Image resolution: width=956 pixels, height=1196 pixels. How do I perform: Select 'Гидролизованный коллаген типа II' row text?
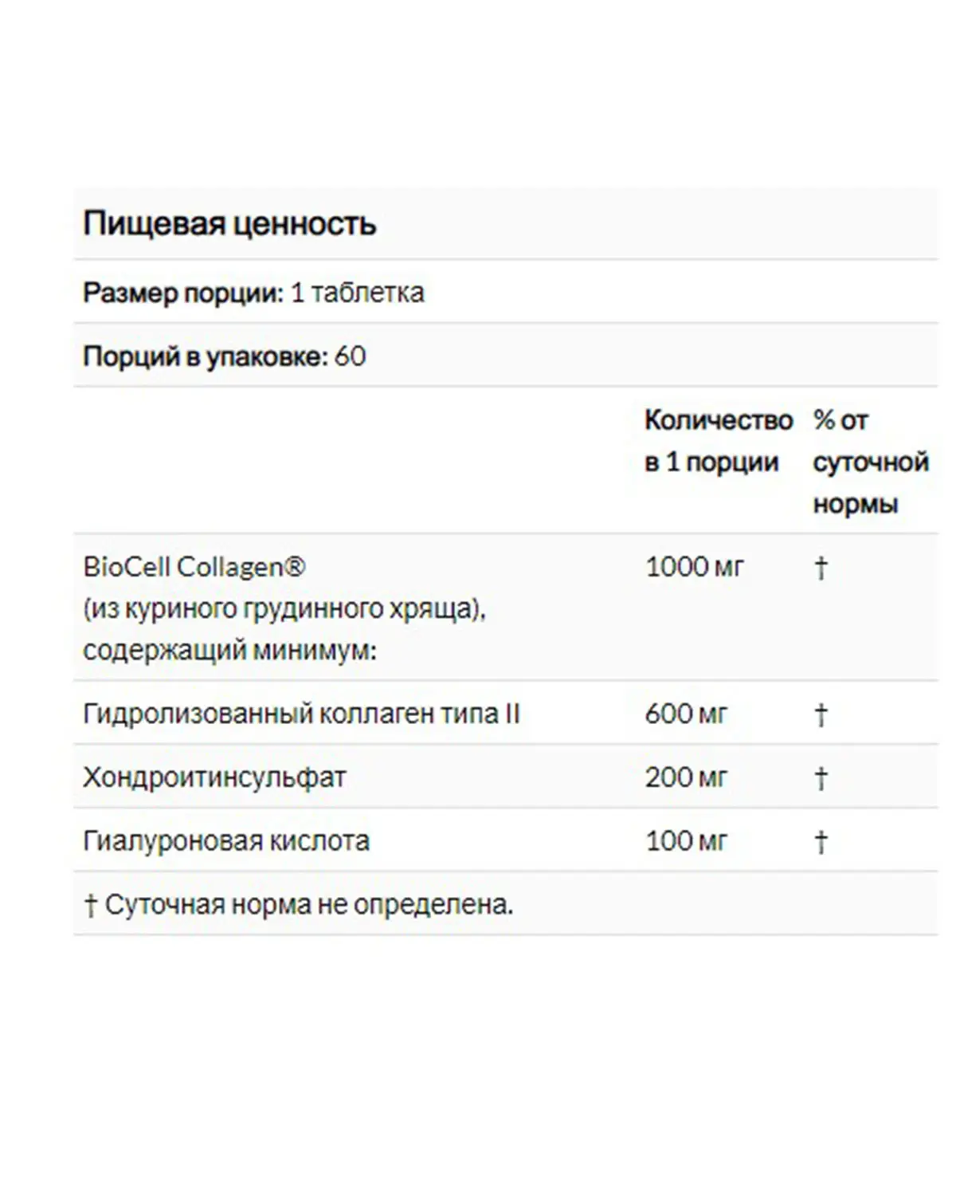point(301,714)
